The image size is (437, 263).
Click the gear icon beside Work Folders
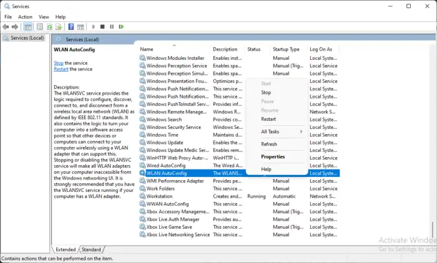(142, 188)
